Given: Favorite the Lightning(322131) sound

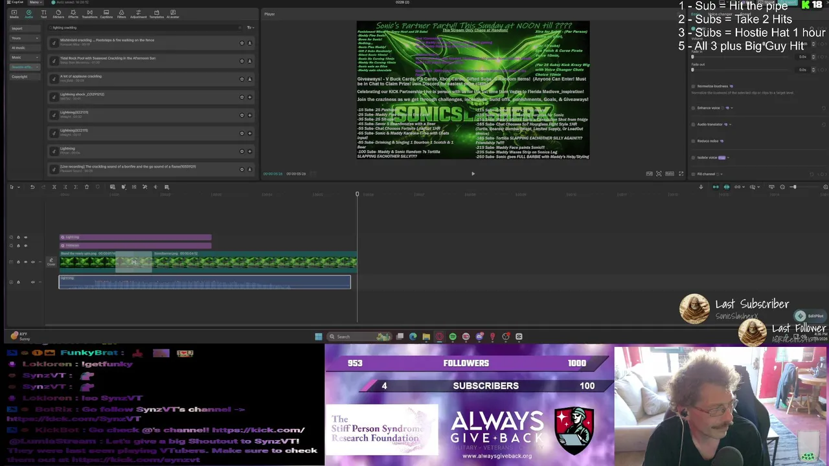Looking at the screenshot, I should coord(242,116).
